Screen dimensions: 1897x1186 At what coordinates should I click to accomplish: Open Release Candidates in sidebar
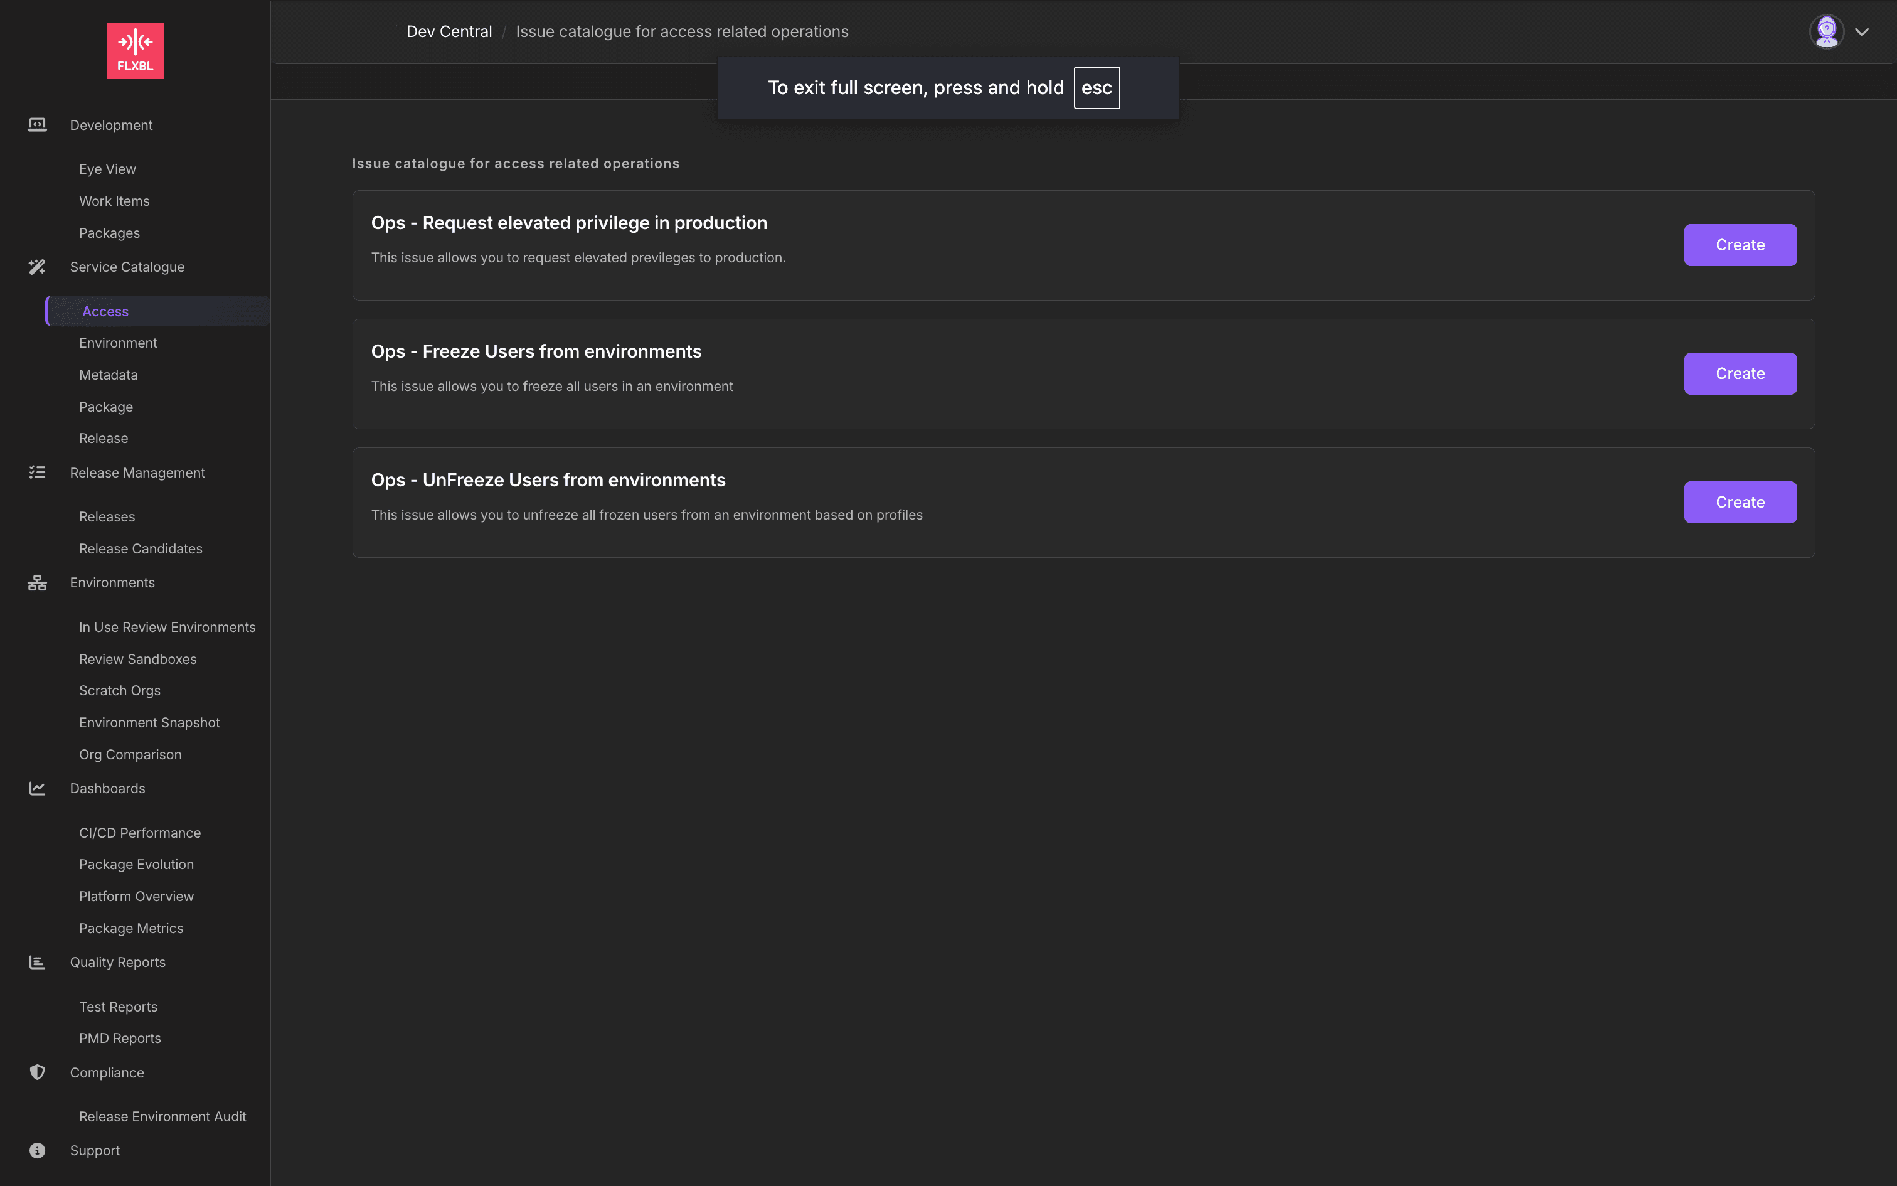pyautogui.click(x=141, y=549)
